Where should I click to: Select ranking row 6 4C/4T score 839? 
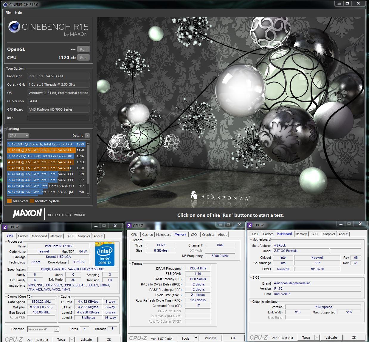point(46,174)
